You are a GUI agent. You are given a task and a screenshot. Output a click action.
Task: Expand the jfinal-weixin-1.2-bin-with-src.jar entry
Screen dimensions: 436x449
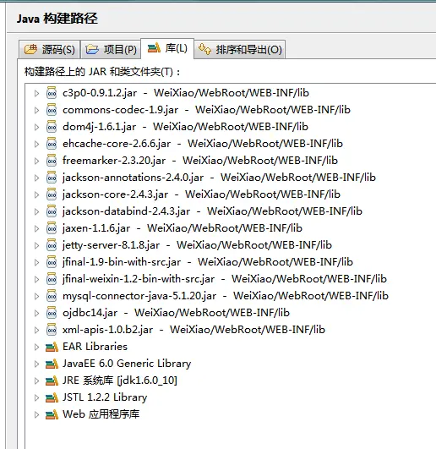coord(36,279)
